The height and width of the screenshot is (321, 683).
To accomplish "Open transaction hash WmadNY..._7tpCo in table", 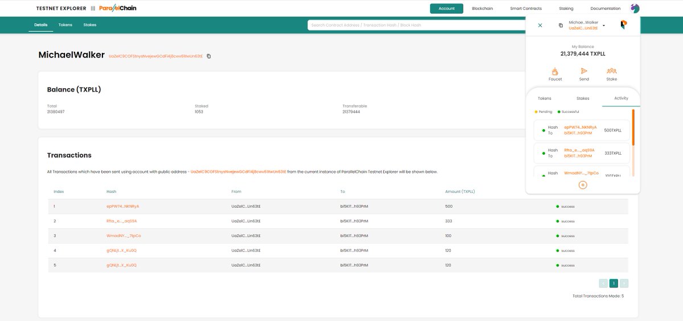I will 124,236.
